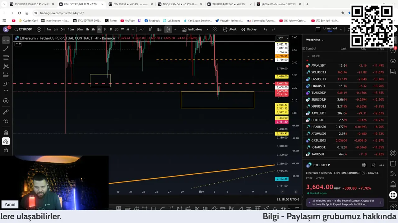Sort watchlist by the Last column

pyautogui.click(x=343, y=49)
